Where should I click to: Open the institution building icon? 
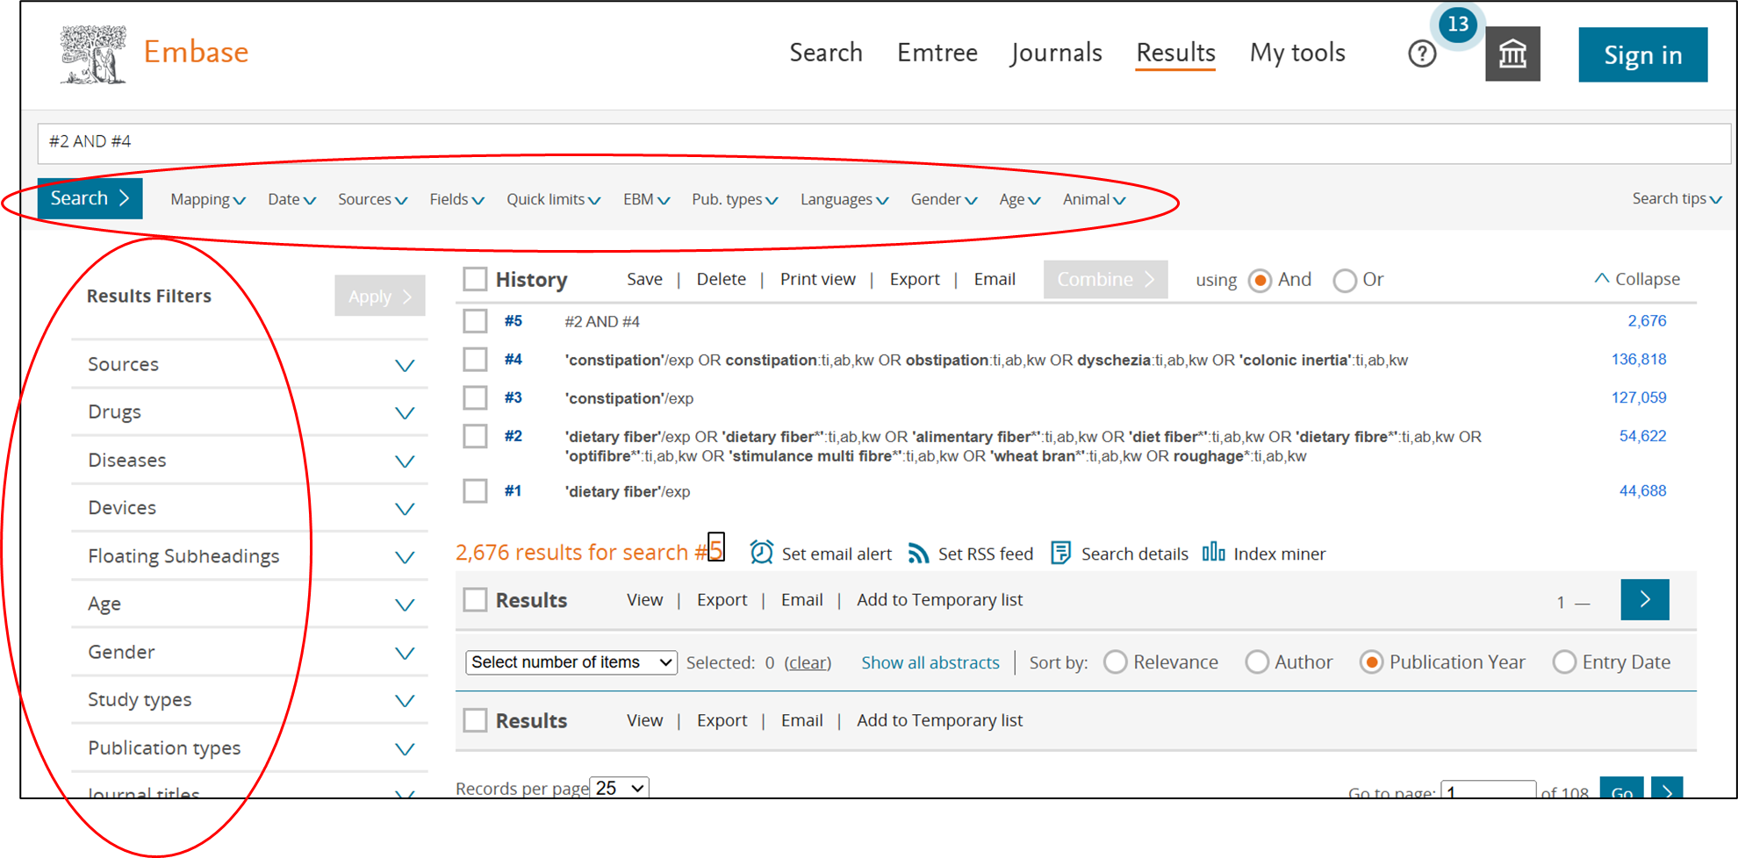tap(1512, 54)
